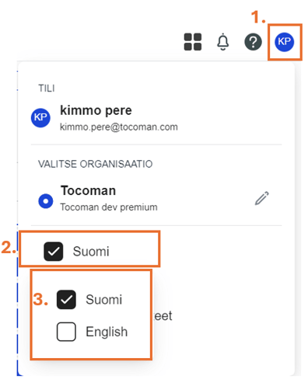Screen dimensions: 308x386
Task: Click the pencil edit icon for Tocoman
Action: pyautogui.click(x=262, y=199)
